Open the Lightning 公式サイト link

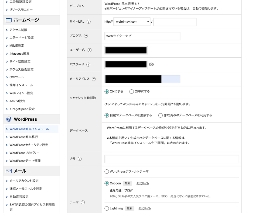145,208
